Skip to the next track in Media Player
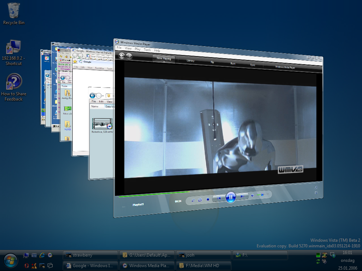This screenshot has width=362, height=271. click(x=242, y=196)
